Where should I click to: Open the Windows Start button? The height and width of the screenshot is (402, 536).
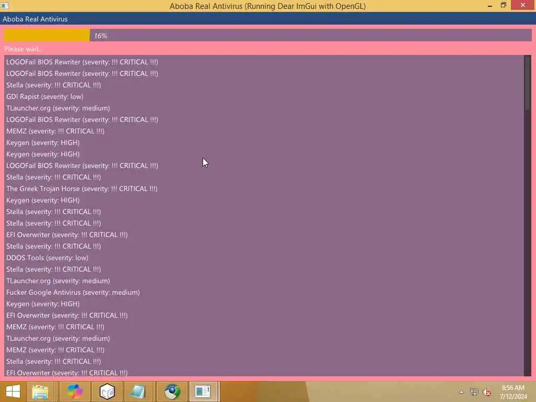[x=13, y=392]
